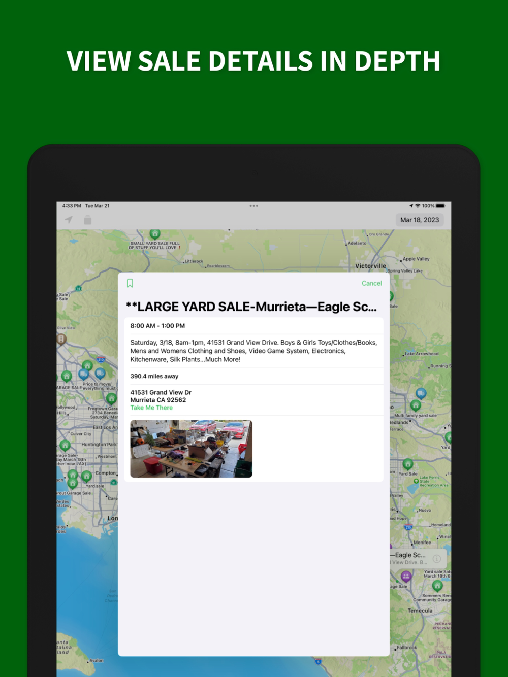Viewport: 508px width, 677px height.
Task: Select the blue truck pin above 'Price to move'
Action: (100, 374)
